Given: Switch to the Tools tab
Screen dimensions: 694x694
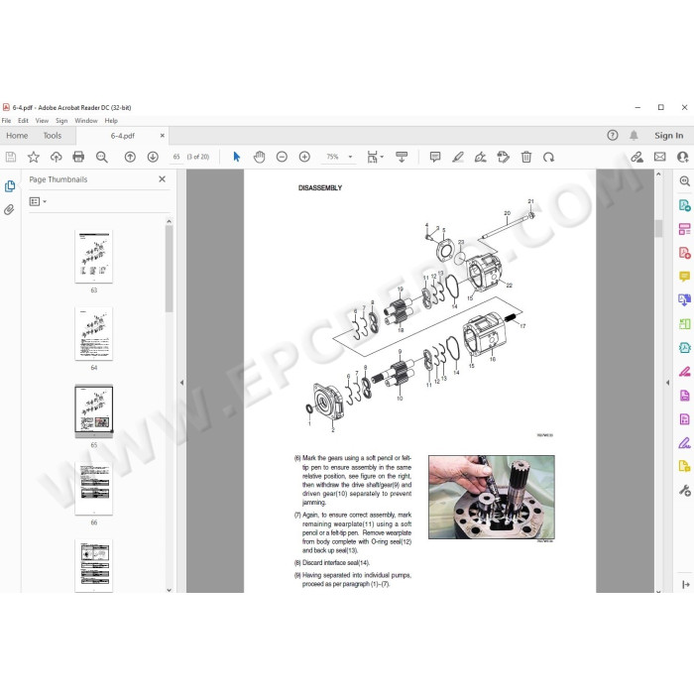Looking at the screenshot, I should click(x=53, y=136).
